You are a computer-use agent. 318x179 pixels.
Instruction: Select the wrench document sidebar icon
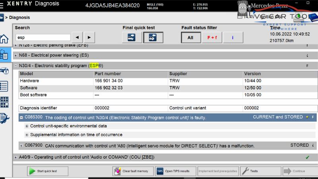[4, 118]
